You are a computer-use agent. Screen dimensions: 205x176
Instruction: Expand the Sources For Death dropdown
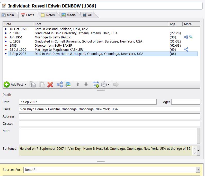tap(198, 170)
